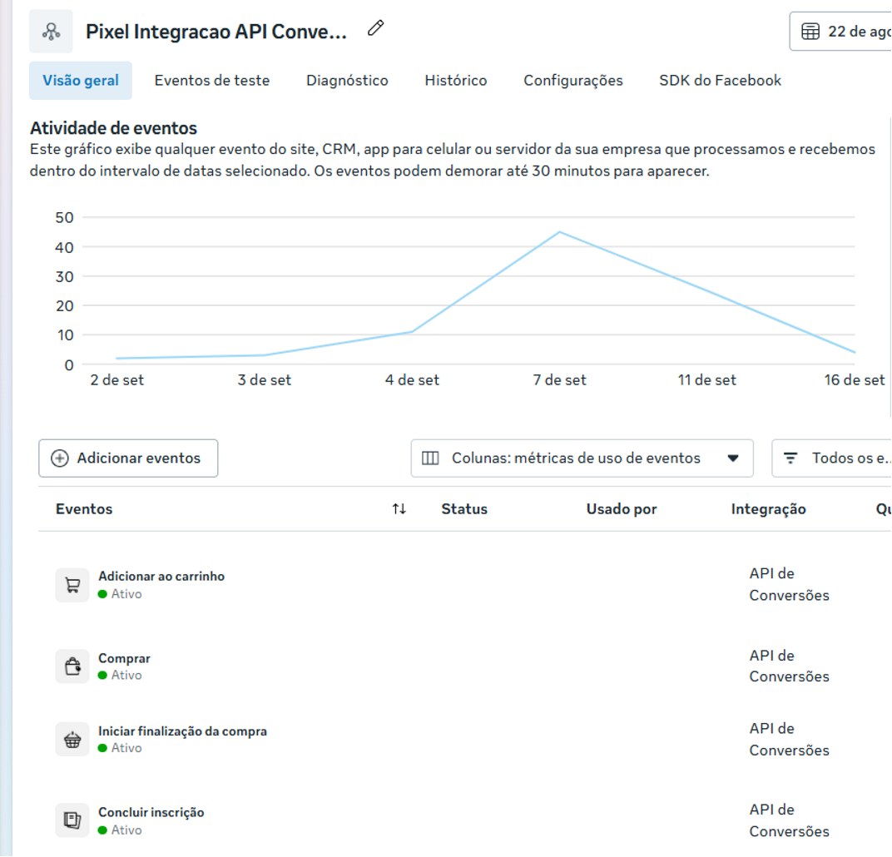Open the Diagnóstico tab
The image size is (892, 857).
coord(347,80)
